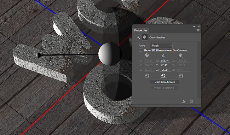The width and height of the screenshot is (230, 135).
Task: Enable Show 3D Dimensions On Canvas
Action: click(x=140, y=50)
